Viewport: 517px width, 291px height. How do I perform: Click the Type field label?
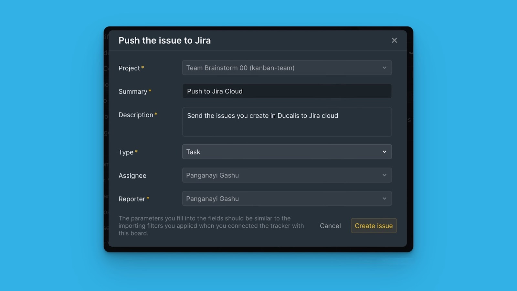tap(126, 152)
